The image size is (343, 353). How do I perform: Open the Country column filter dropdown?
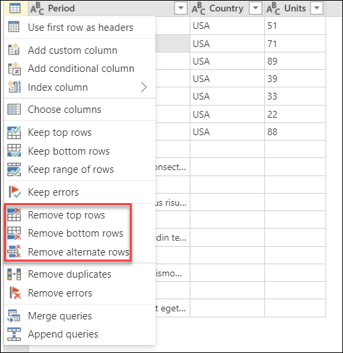point(256,8)
